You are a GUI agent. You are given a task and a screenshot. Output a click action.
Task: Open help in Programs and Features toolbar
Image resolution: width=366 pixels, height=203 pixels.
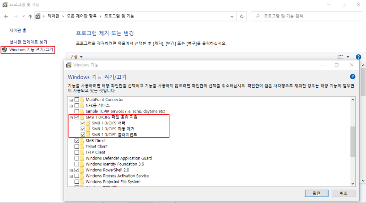[x=358, y=57]
